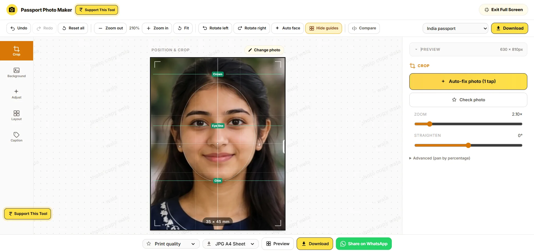Click the 35 × 45 mm size label
This screenshot has width=534, height=251.
point(218,222)
